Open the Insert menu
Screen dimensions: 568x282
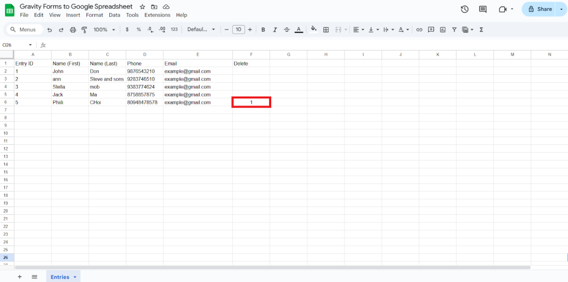point(73,15)
